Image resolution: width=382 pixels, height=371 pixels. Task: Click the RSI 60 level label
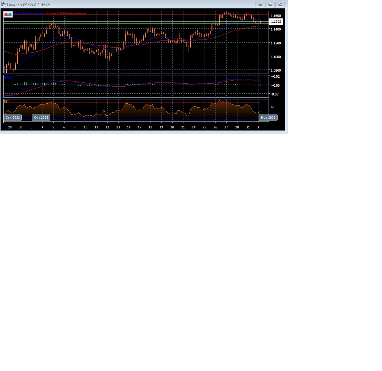272,107
